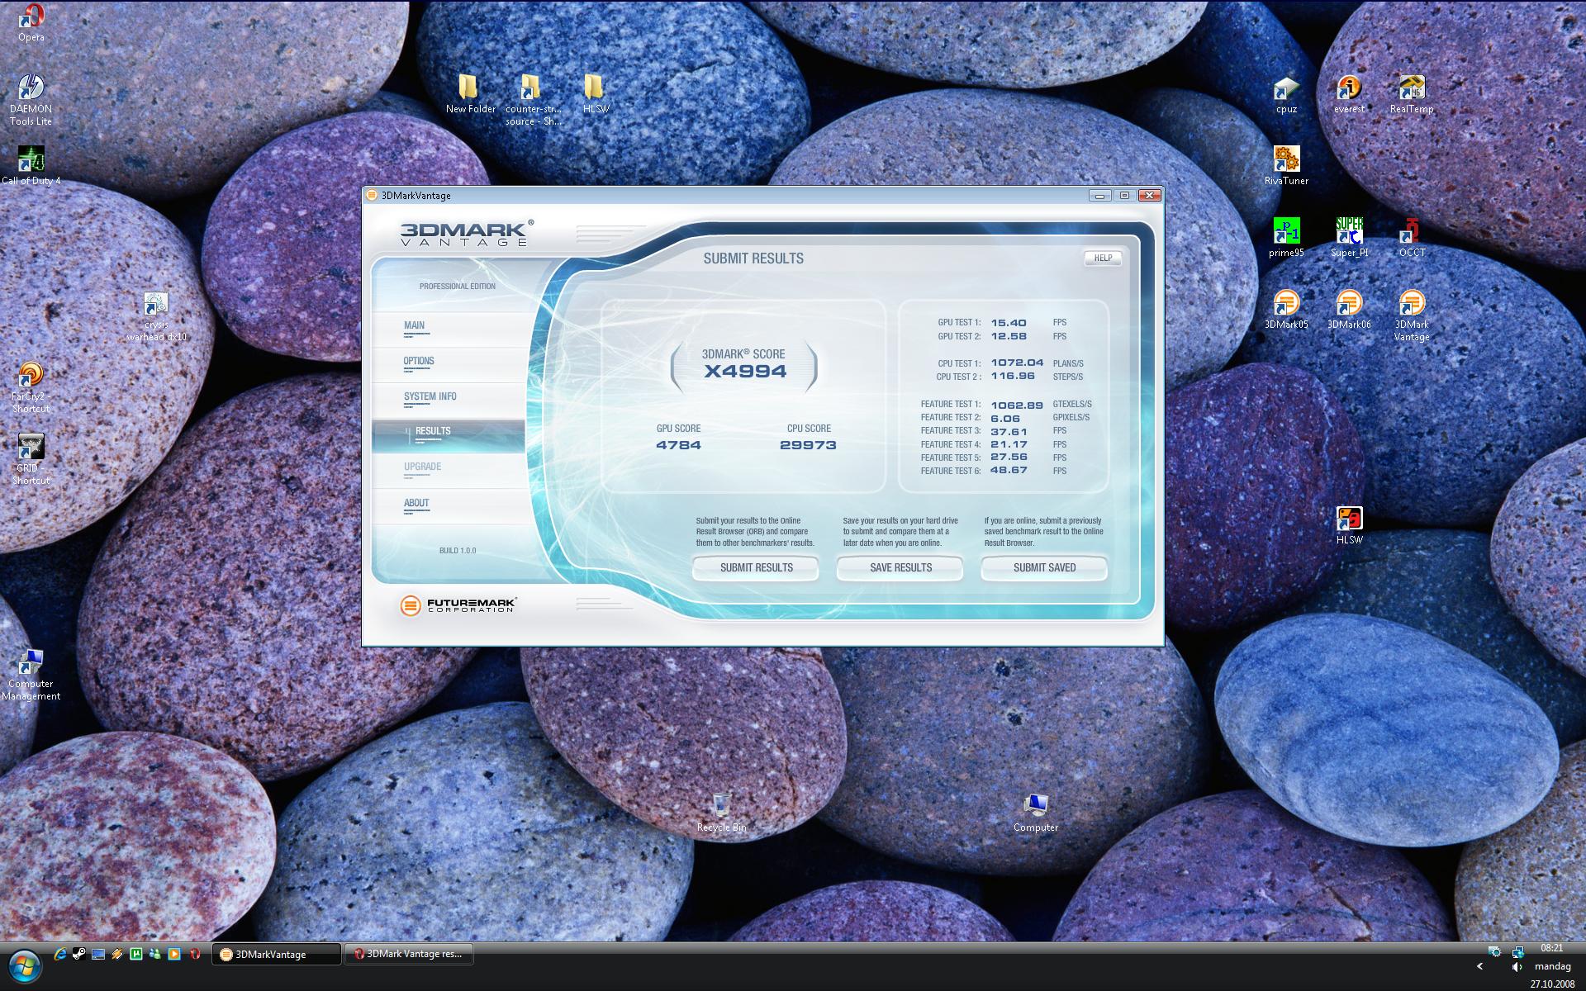
Task: Select the GRID shortcut icon
Action: (x=31, y=459)
